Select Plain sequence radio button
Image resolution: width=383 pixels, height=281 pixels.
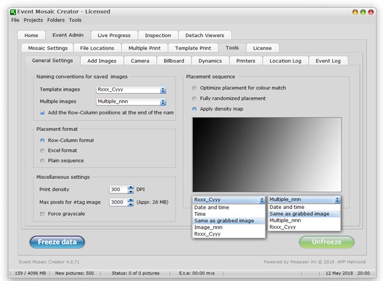43,161
